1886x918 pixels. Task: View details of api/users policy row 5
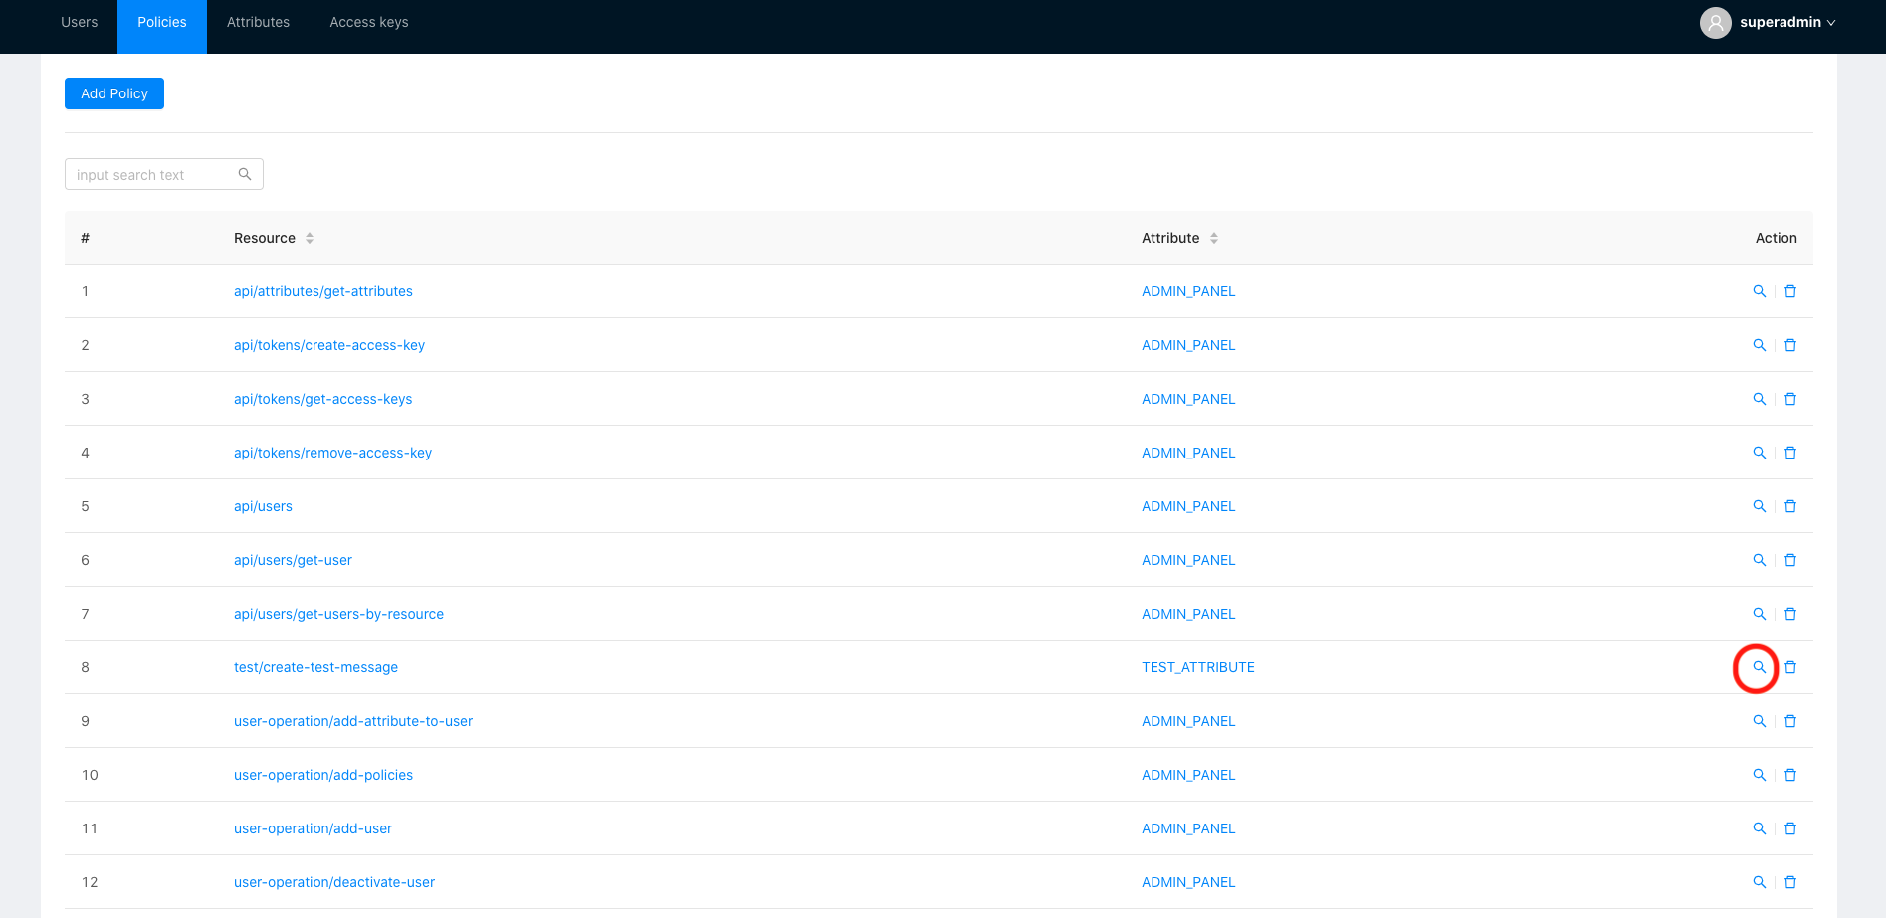pos(1760,506)
